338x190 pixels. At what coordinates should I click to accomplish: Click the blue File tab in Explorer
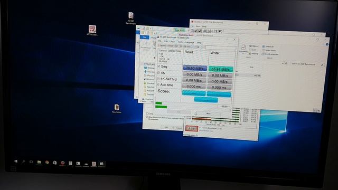(x=144, y=37)
